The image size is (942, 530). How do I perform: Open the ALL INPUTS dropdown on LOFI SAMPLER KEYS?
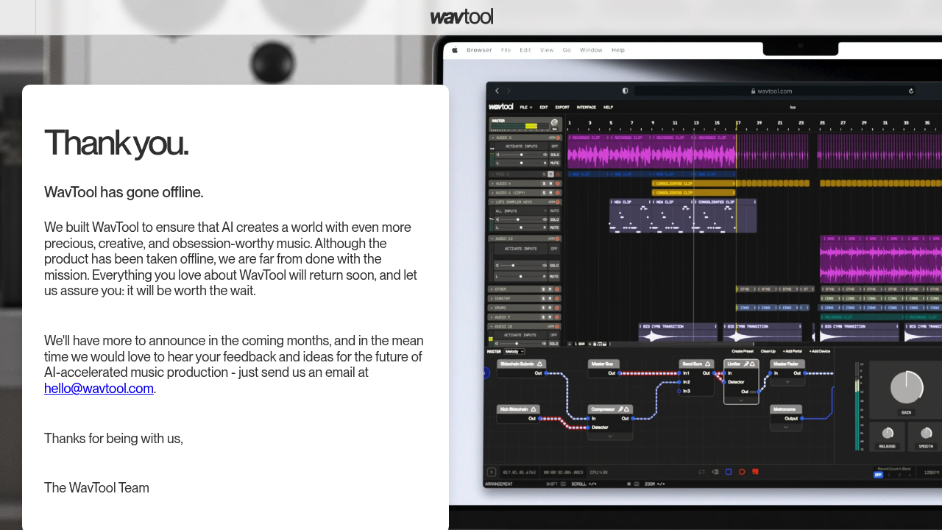522,211
